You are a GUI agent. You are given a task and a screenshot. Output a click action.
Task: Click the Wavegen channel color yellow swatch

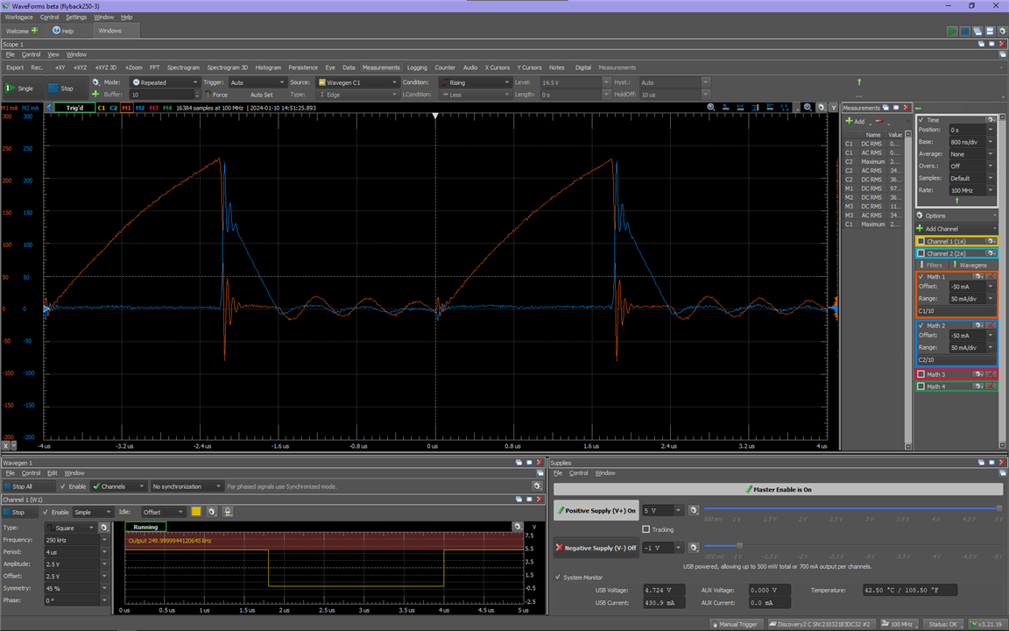click(196, 512)
